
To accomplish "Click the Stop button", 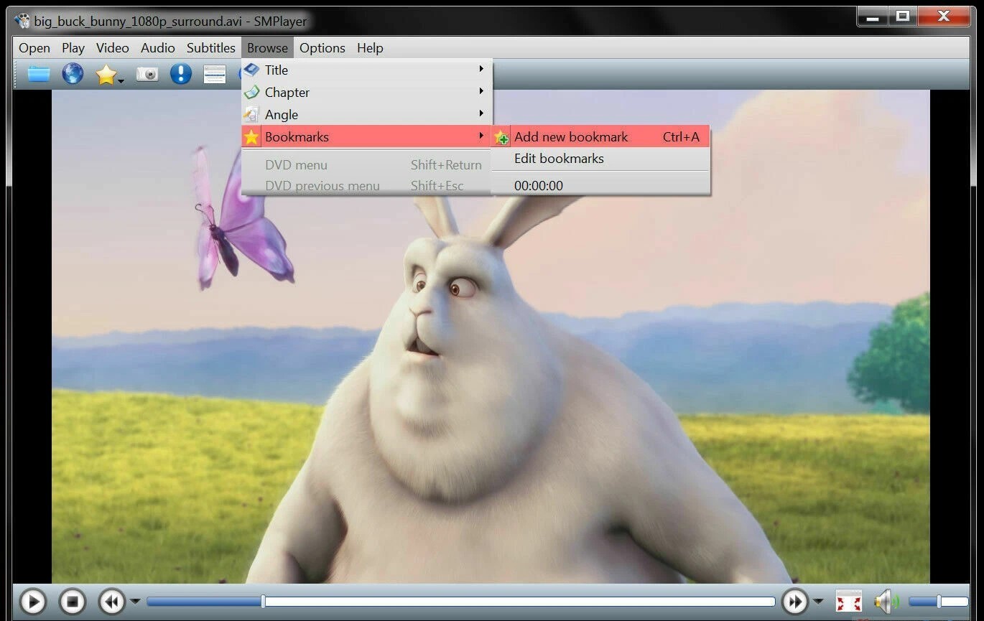I will [72, 602].
